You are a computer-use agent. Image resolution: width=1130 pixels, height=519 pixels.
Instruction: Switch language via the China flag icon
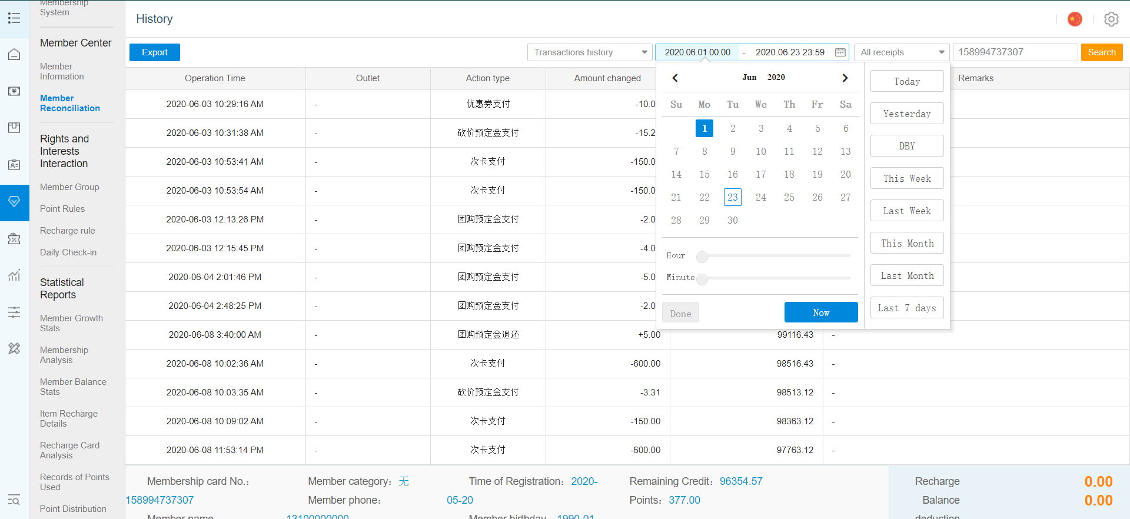[x=1075, y=19]
